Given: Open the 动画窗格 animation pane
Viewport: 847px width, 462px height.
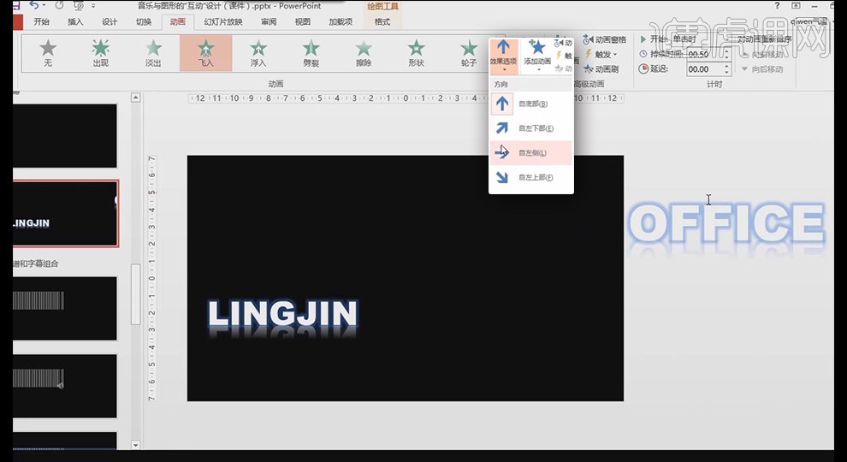Looking at the screenshot, I should [x=605, y=39].
